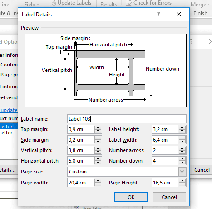Click the Horizontal pitch value field

(x=81, y=161)
